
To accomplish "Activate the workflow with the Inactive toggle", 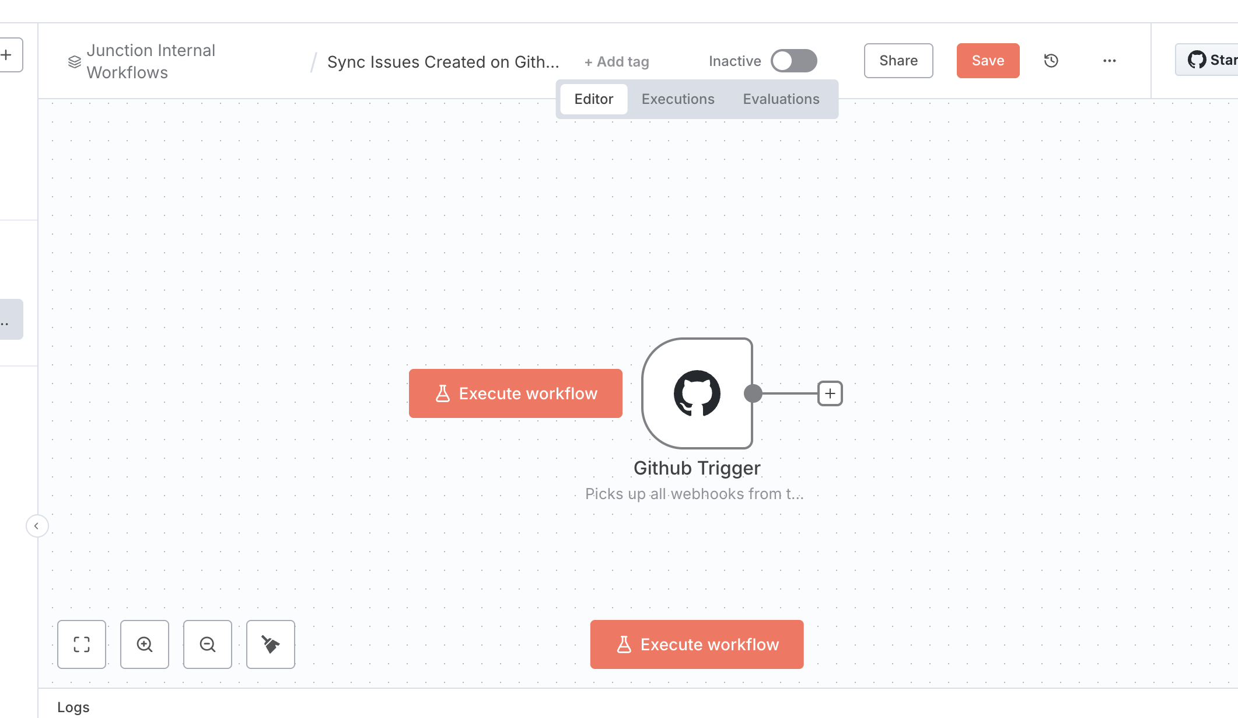I will point(795,60).
